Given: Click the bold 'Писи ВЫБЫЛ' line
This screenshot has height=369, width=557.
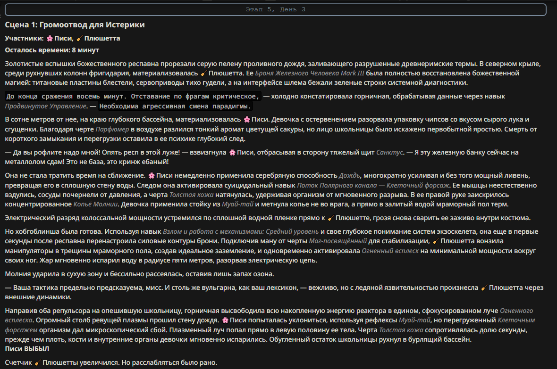Looking at the screenshot, I should 27,349.
